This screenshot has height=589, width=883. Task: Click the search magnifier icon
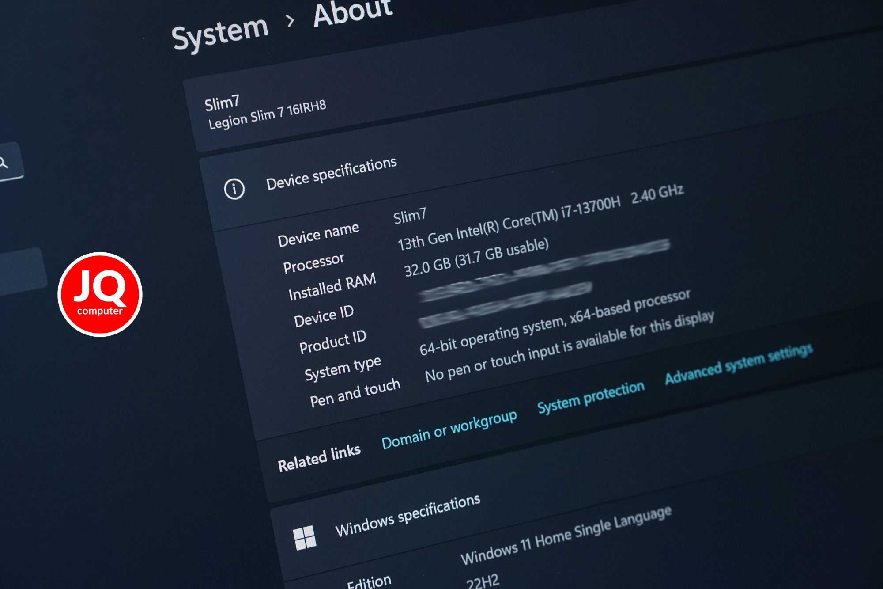4,163
